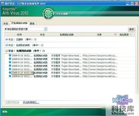Expand the 检测到的威胁 (事件: 2) group
Image resolution: width=139 pixels, height=116 pixels.
[x=6, y=45]
